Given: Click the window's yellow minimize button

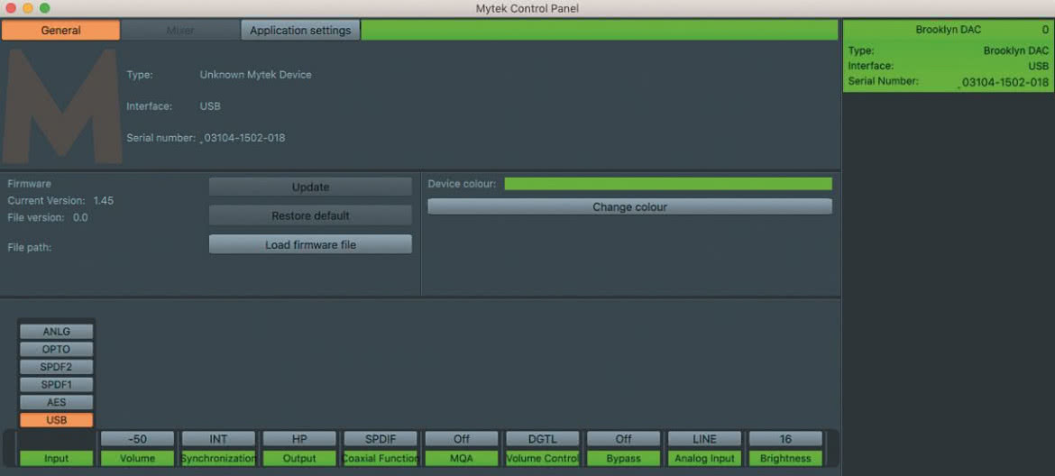Looking at the screenshot, I should pos(28,8).
